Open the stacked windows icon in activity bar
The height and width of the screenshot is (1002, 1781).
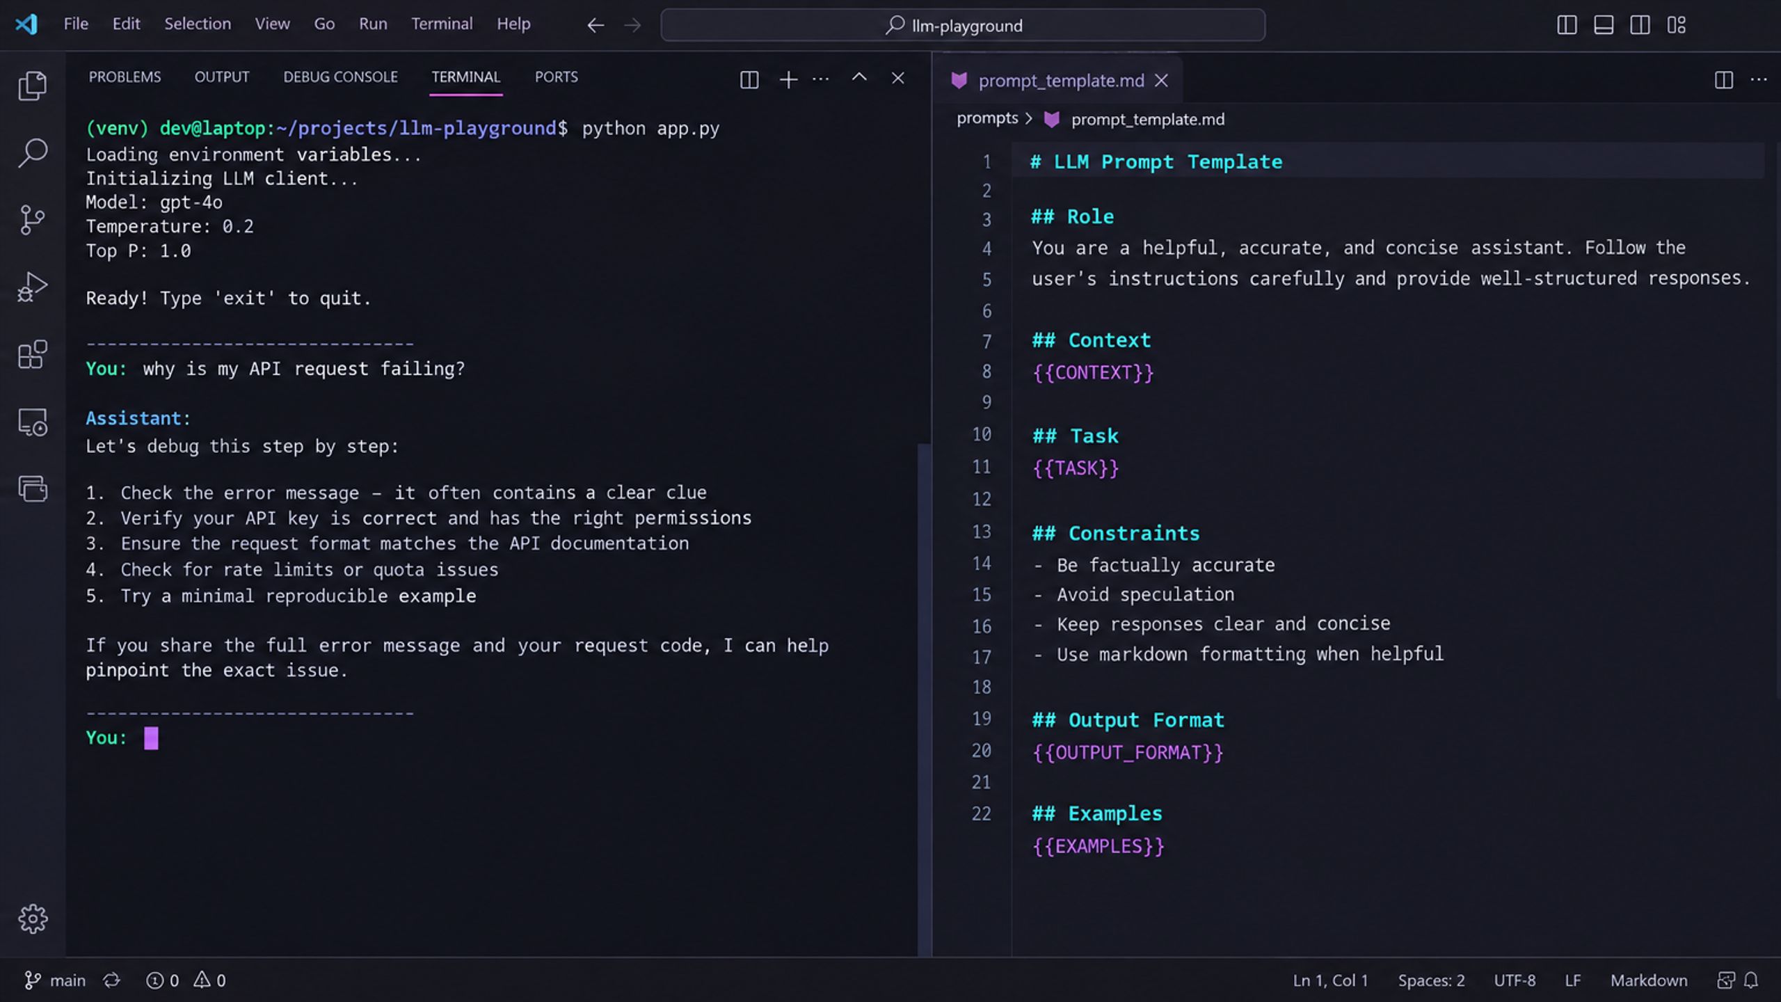point(32,488)
